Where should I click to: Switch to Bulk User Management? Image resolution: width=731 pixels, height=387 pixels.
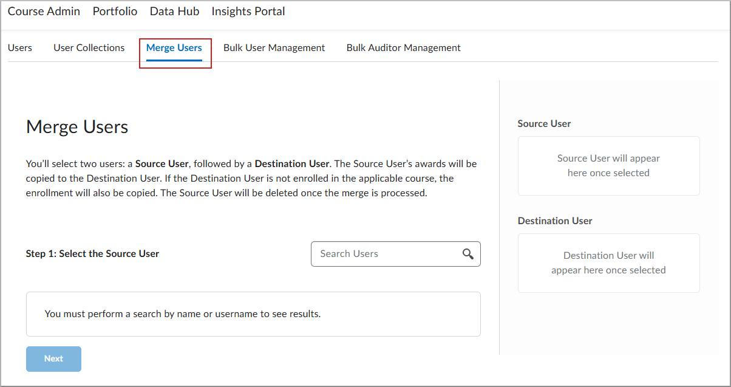(x=274, y=47)
